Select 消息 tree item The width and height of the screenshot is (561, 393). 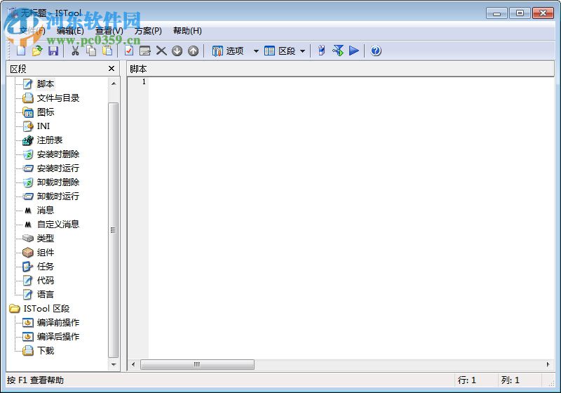click(46, 210)
